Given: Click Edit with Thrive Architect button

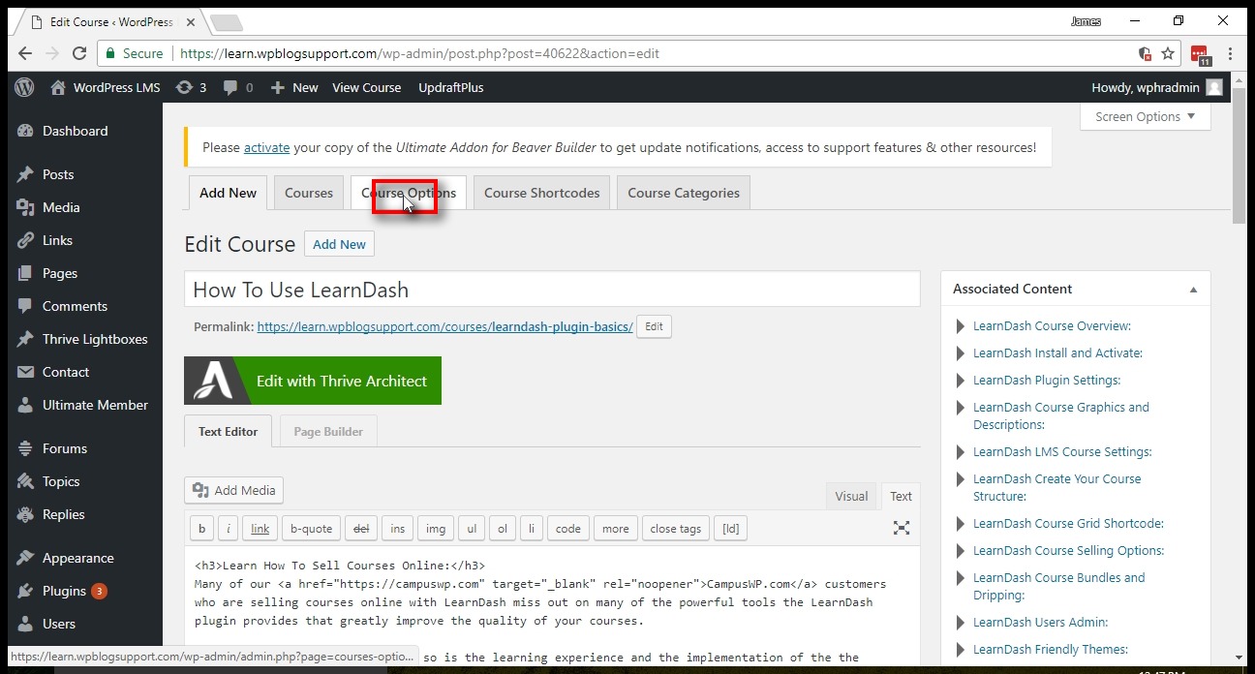Looking at the screenshot, I should pyautogui.click(x=313, y=381).
